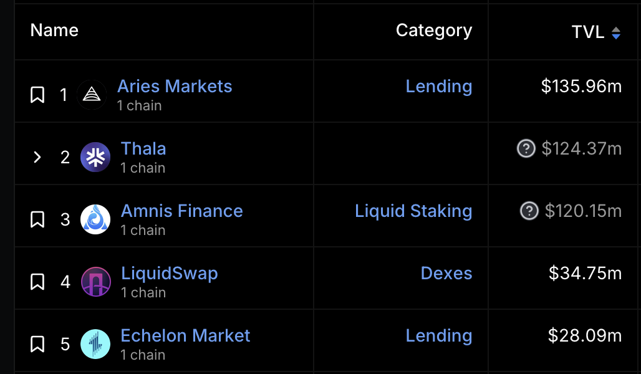Open Liquid Staking category link
The width and height of the screenshot is (641, 374).
point(413,211)
